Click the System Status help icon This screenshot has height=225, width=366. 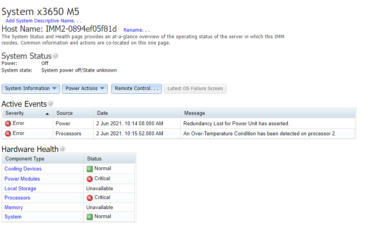(55, 56)
